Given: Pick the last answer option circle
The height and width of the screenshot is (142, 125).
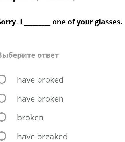Looking at the screenshot, I should click(2, 136).
